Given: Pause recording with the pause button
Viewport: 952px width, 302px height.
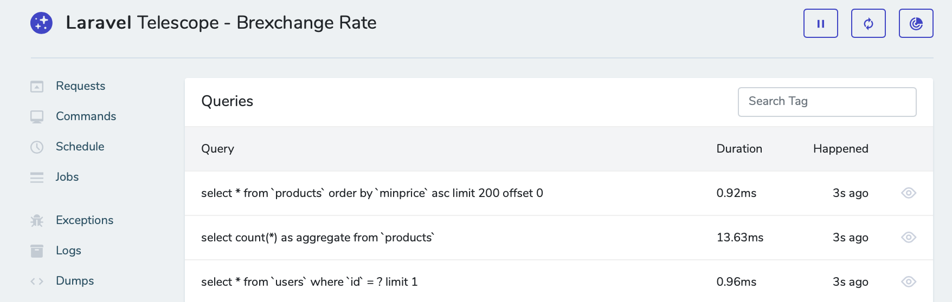Looking at the screenshot, I should 820,23.
